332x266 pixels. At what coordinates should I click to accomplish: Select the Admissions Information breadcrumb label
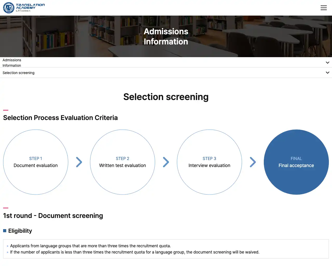[x=12, y=63]
